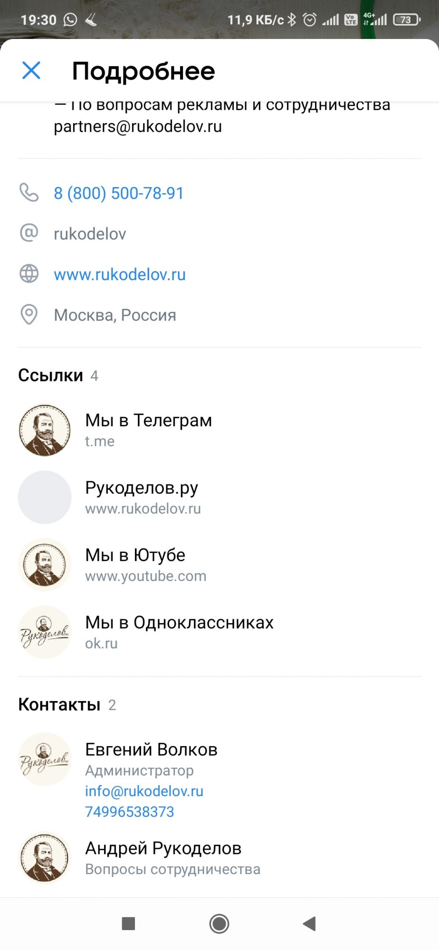The image size is (439, 950).
Task: Tap the globe website icon
Action: click(29, 274)
